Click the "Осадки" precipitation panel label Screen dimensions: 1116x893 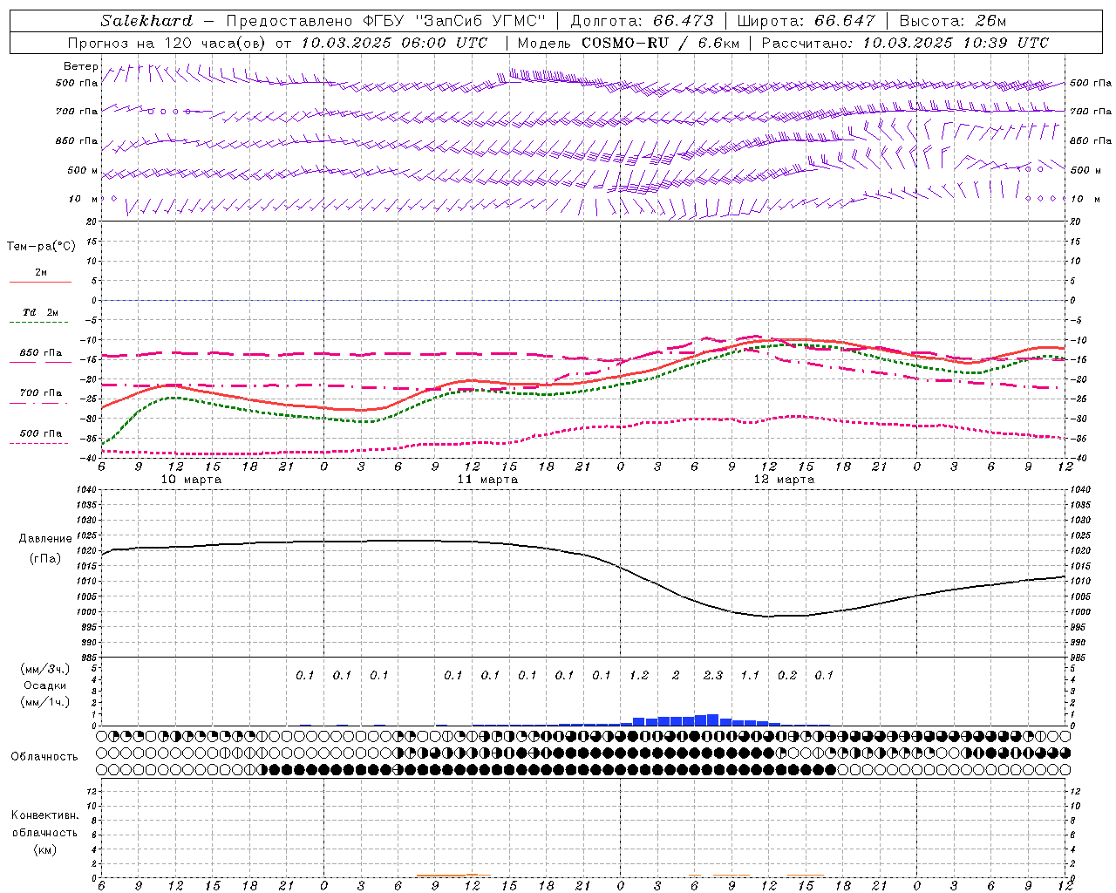(x=45, y=685)
